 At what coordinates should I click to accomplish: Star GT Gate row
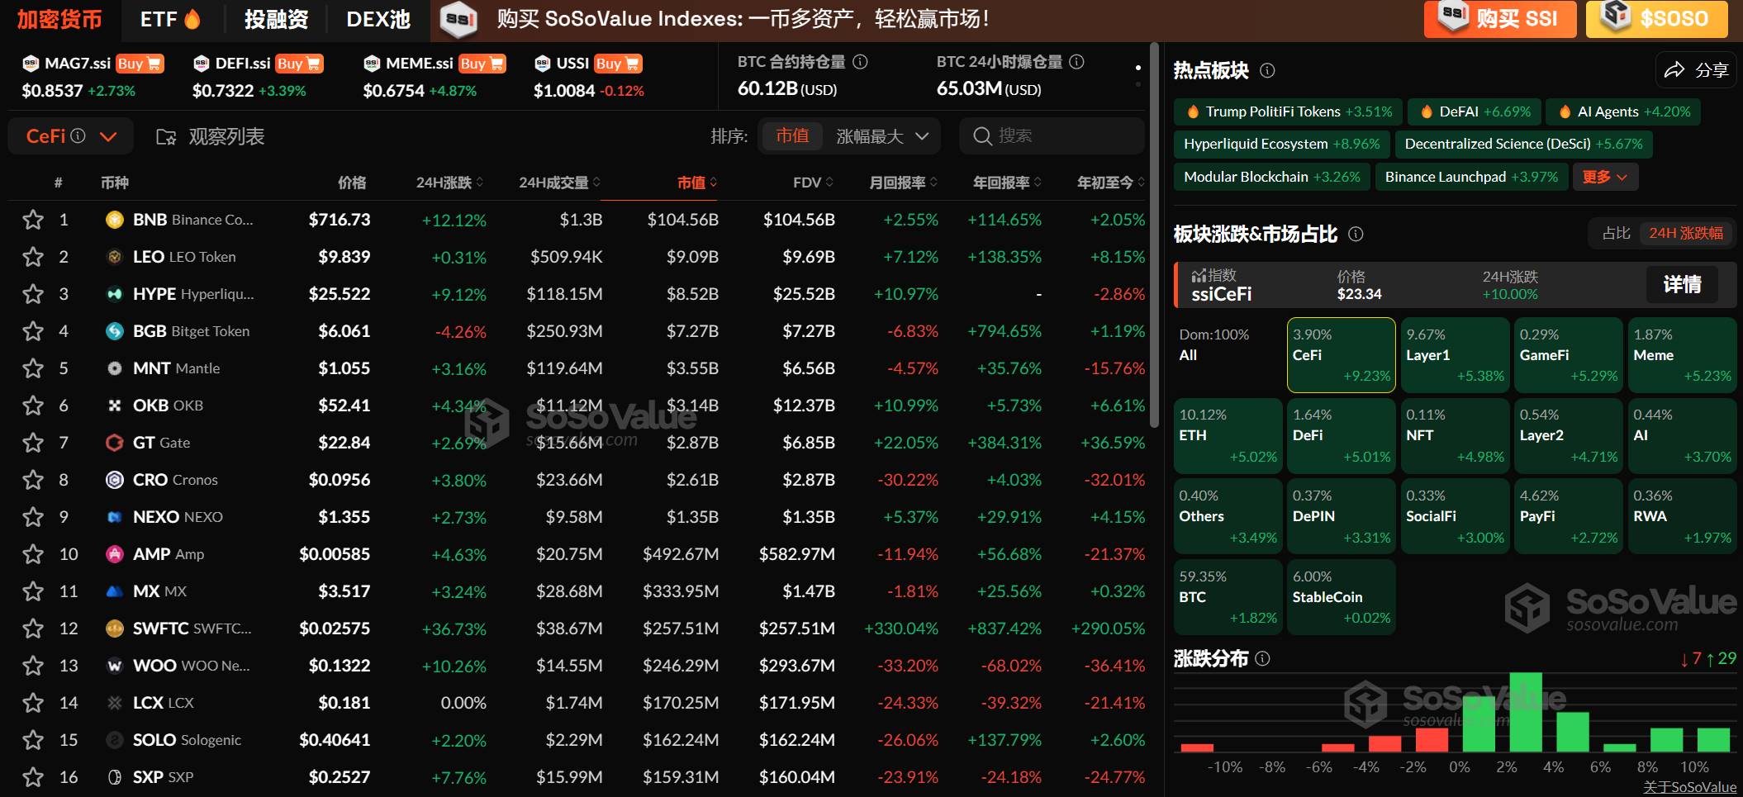pos(33,443)
